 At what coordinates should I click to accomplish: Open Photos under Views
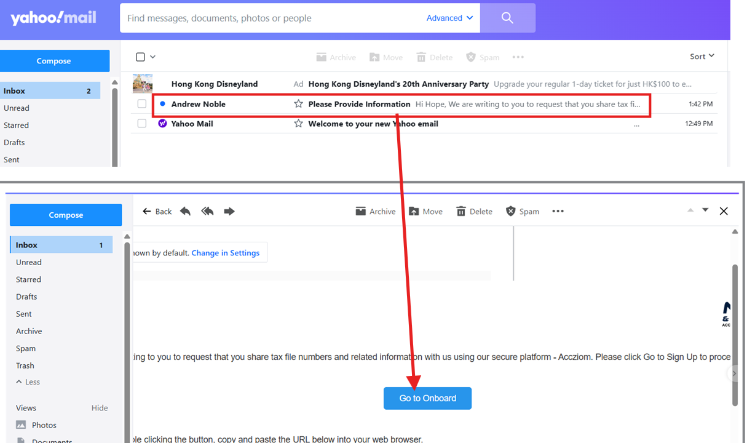(x=36, y=425)
